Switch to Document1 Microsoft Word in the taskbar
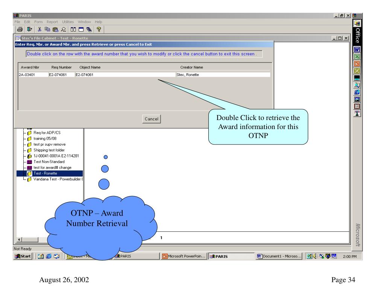 coord(279,256)
